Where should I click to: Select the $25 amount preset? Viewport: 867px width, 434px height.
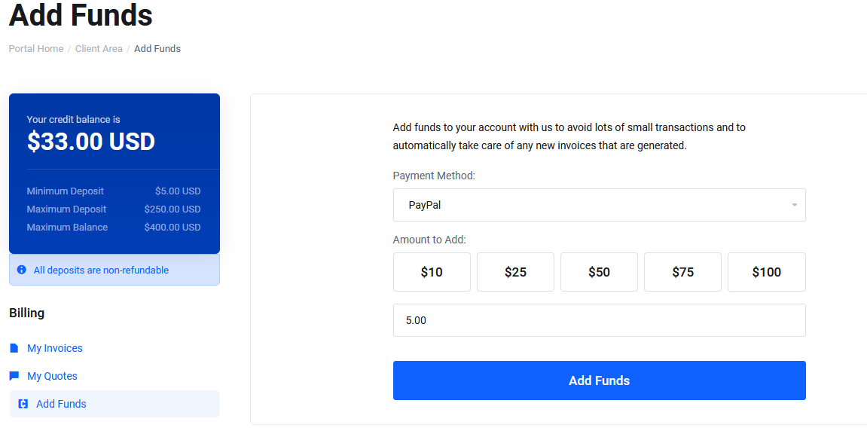tap(515, 272)
